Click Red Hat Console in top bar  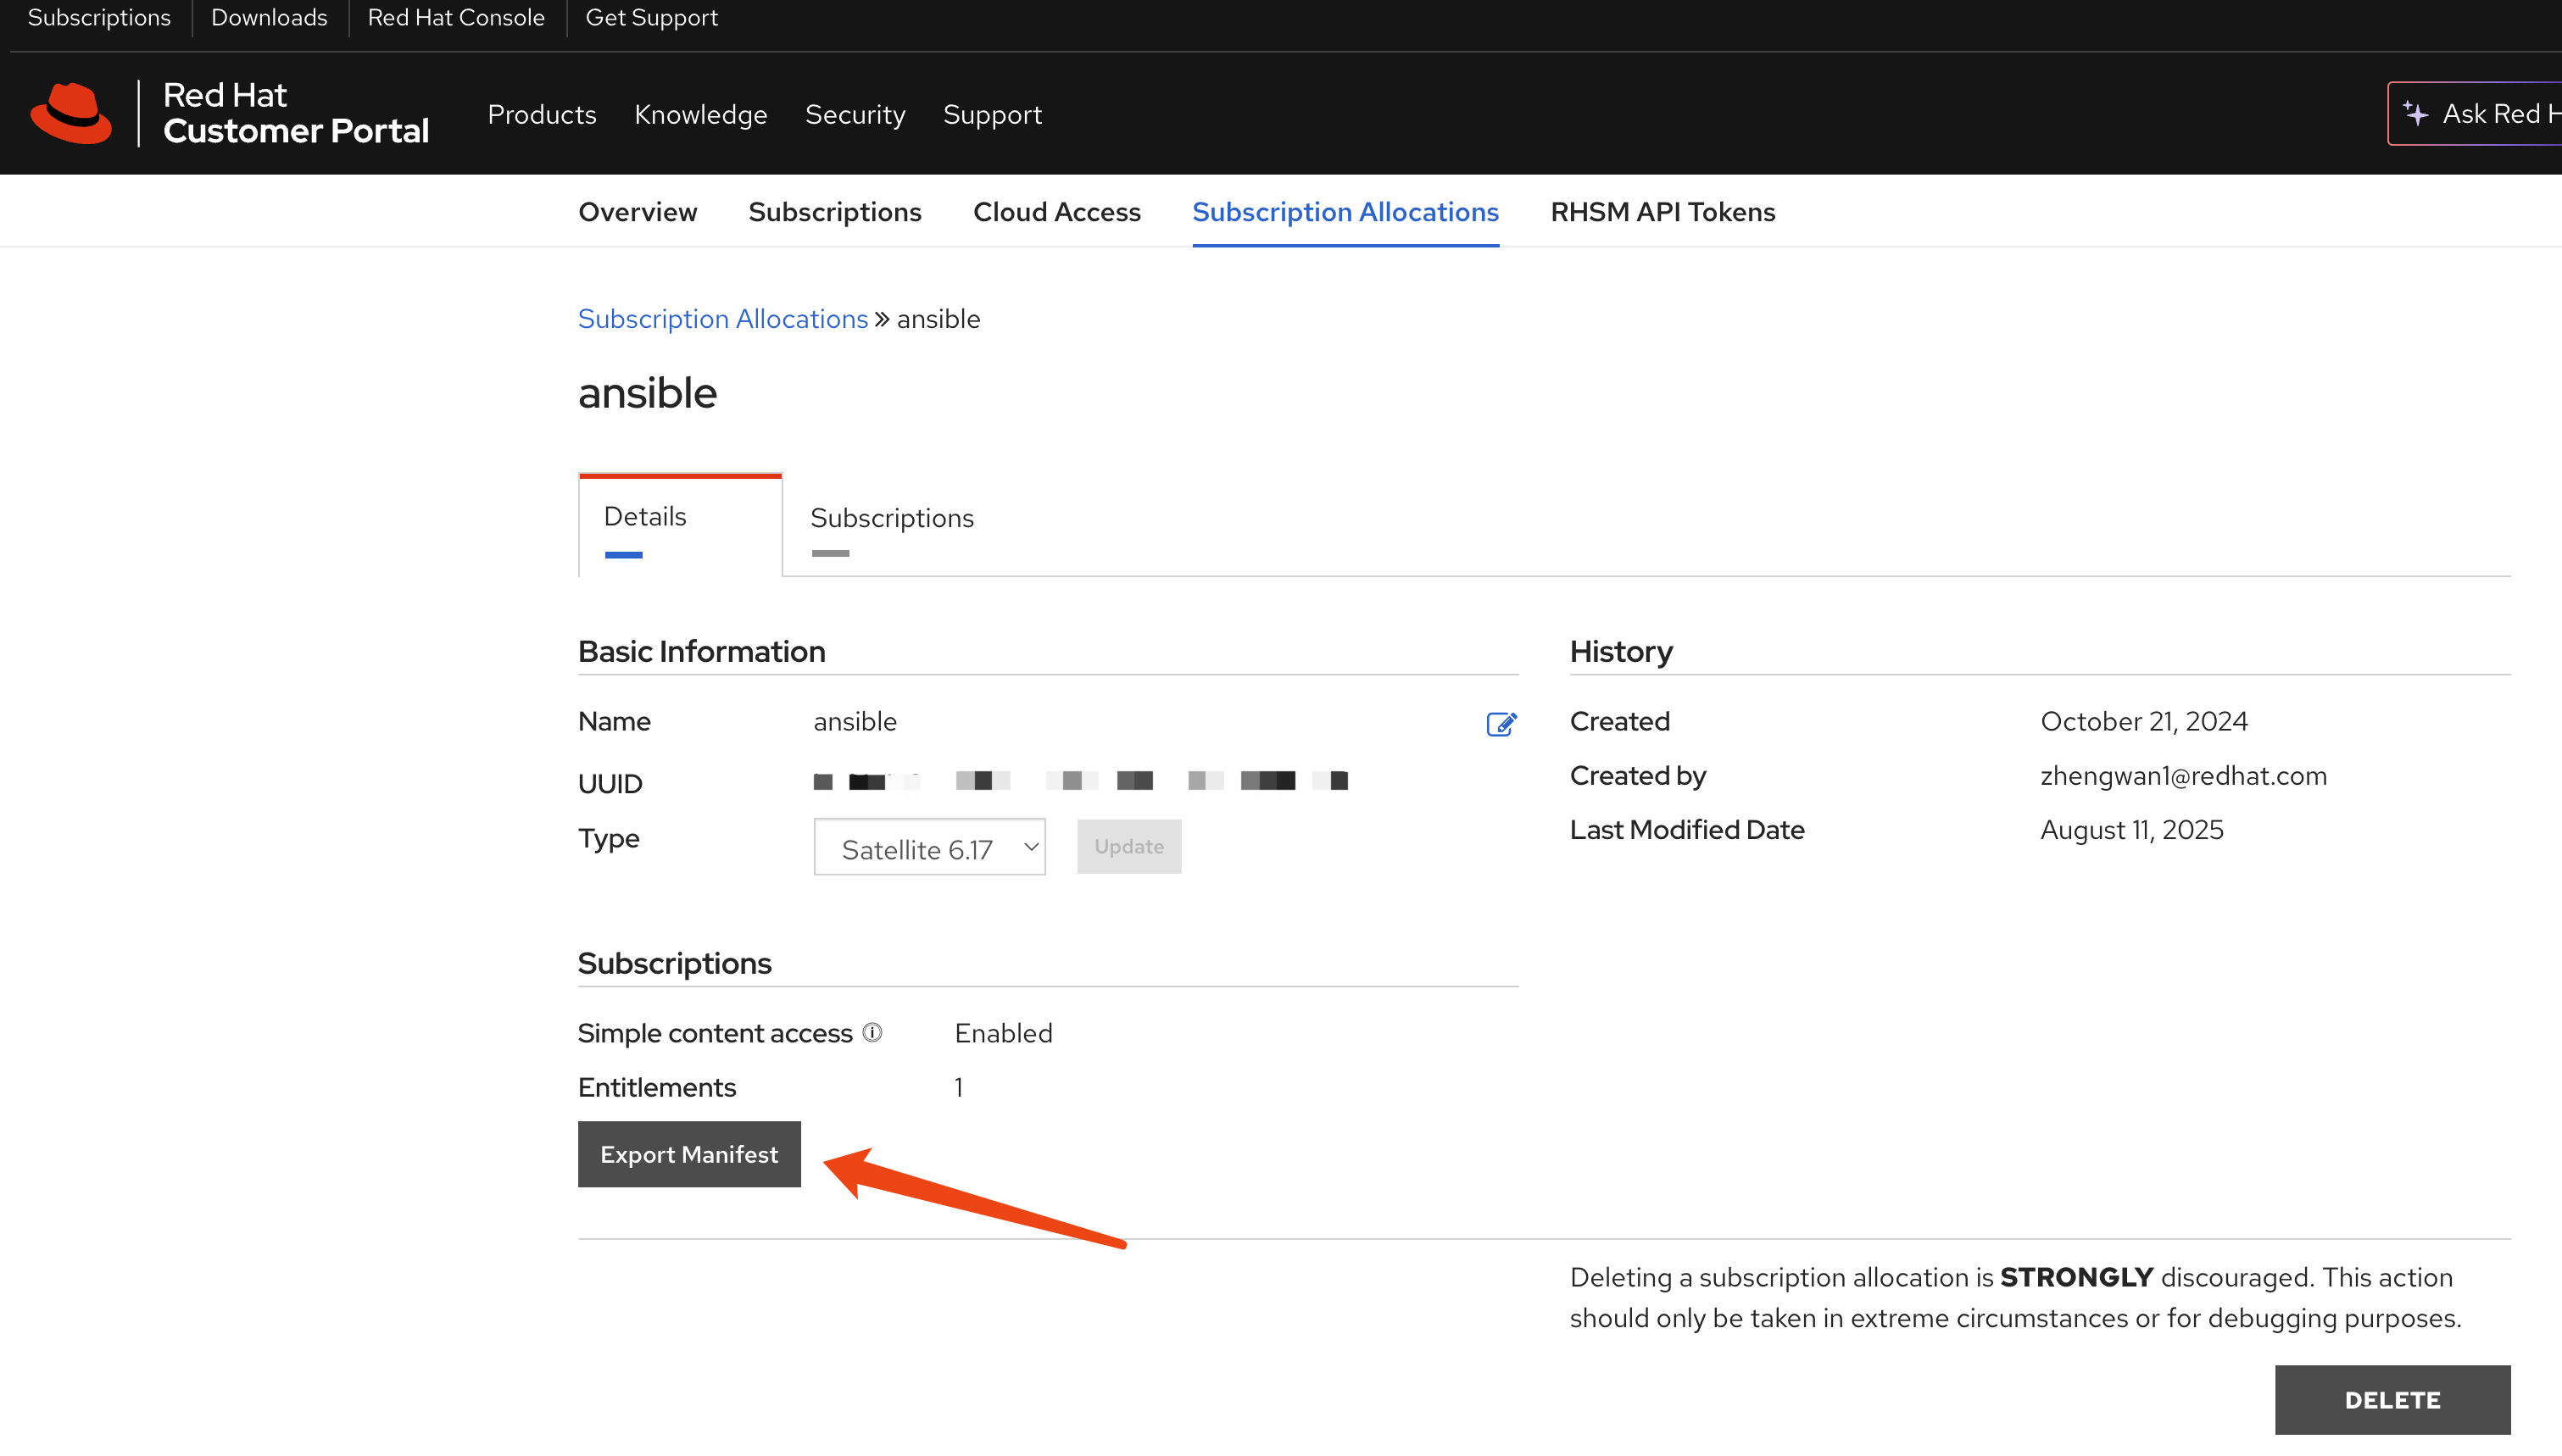point(456,18)
